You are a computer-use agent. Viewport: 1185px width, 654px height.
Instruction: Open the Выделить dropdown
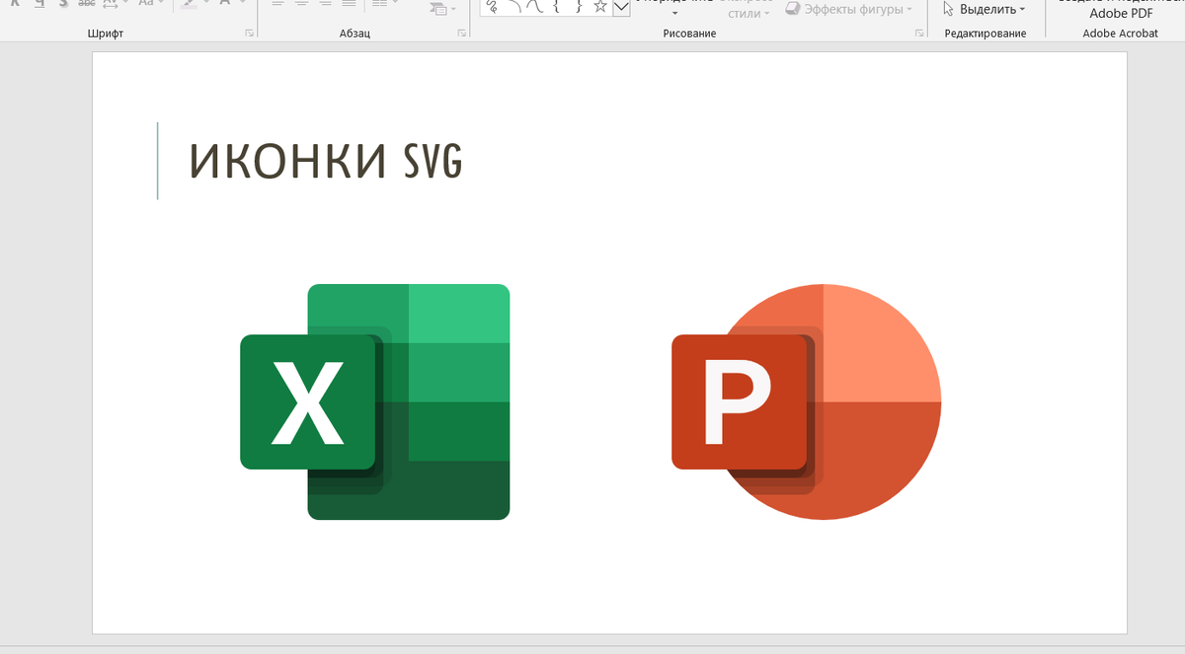coord(984,9)
